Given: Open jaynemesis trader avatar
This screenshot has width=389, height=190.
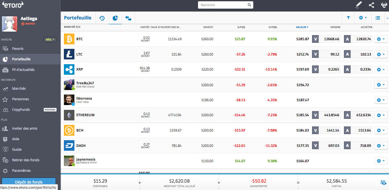Looking at the screenshot, I should pos(69,161).
